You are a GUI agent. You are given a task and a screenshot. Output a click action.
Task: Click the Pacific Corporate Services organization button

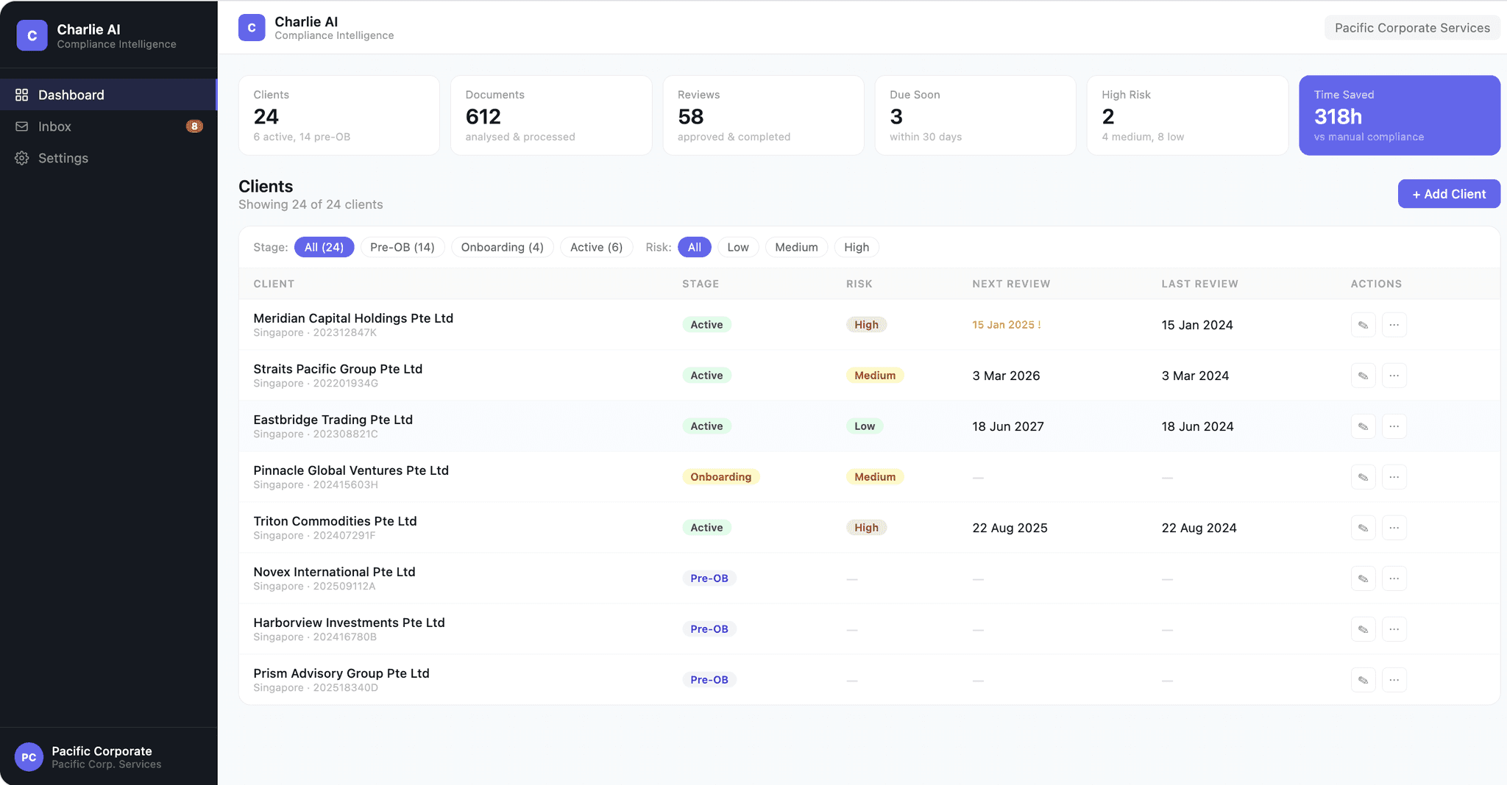[1412, 28]
